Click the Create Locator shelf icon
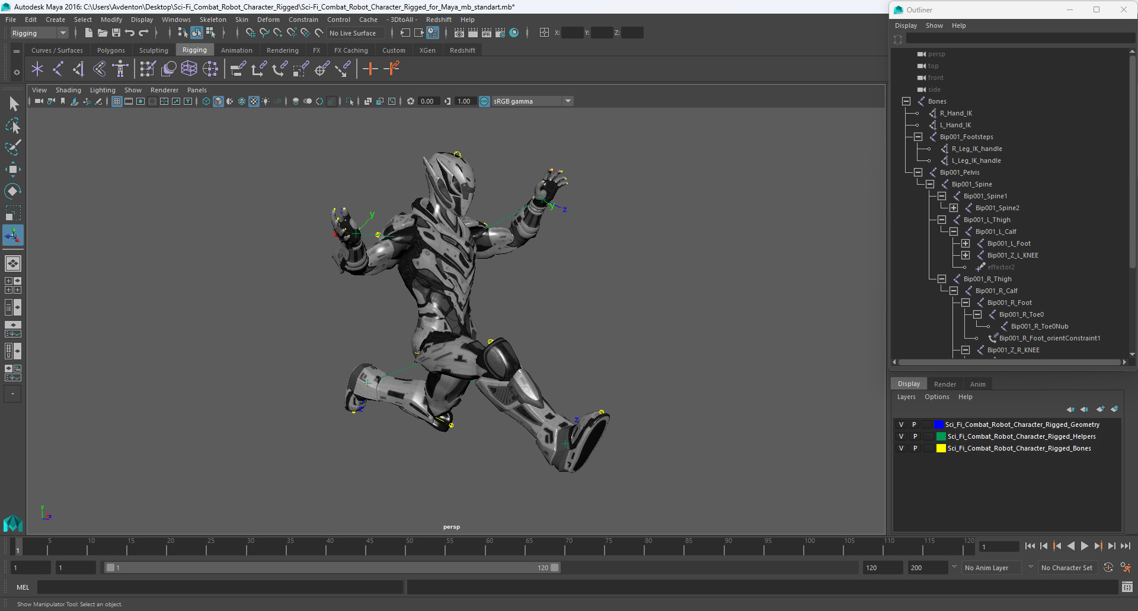The height and width of the screenshot is (611, 1138). (x=37, y=69)
